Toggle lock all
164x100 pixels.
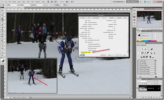[x=146, y=84]
